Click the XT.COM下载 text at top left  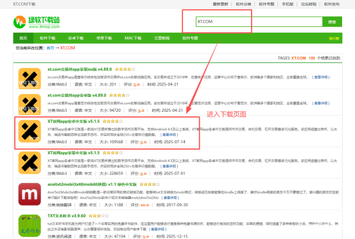(x=24, y=4)
